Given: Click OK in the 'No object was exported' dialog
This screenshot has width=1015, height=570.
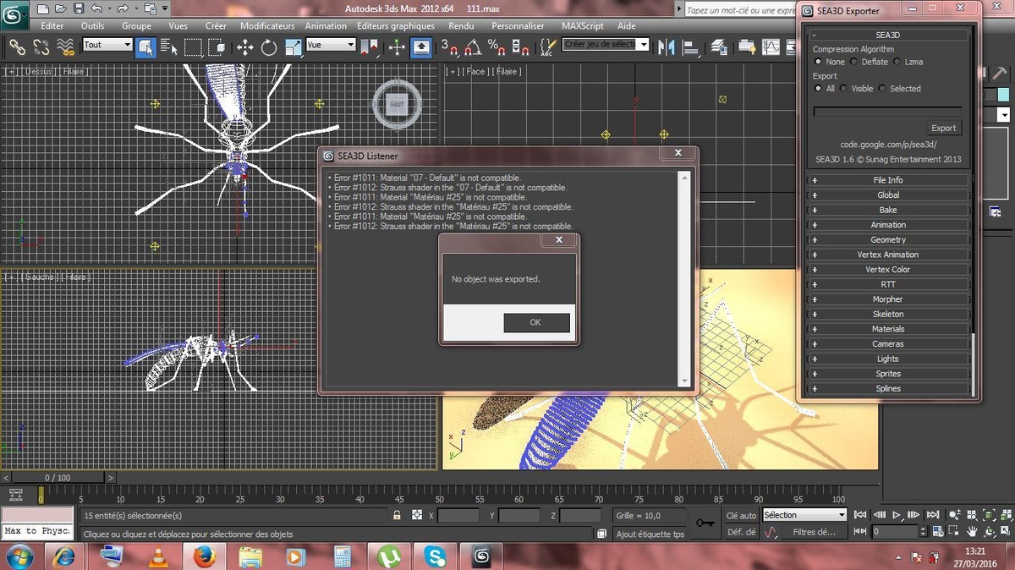Looking at the screenshot, I should 536,322.
